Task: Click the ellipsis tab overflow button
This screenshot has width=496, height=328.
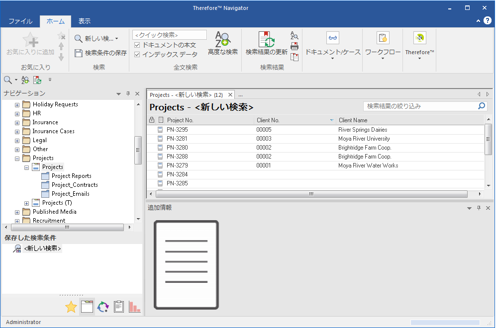Action: click(240, 95)
